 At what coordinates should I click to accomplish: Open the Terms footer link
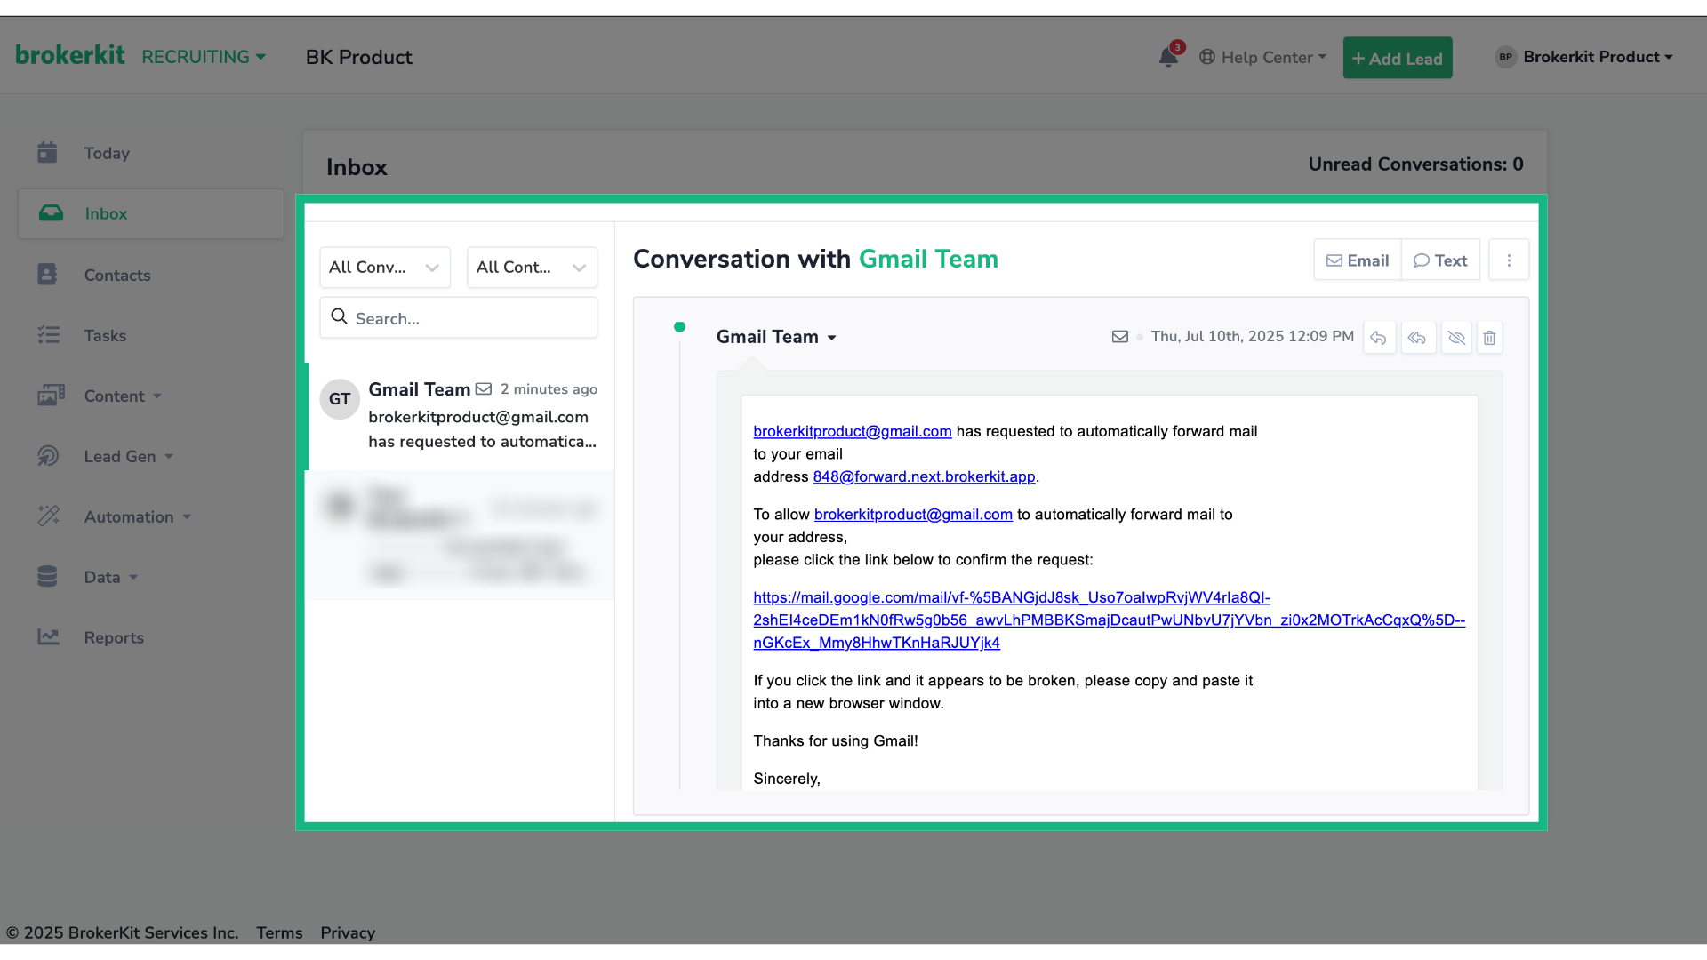pyautogui.click(x=279, y=932)
